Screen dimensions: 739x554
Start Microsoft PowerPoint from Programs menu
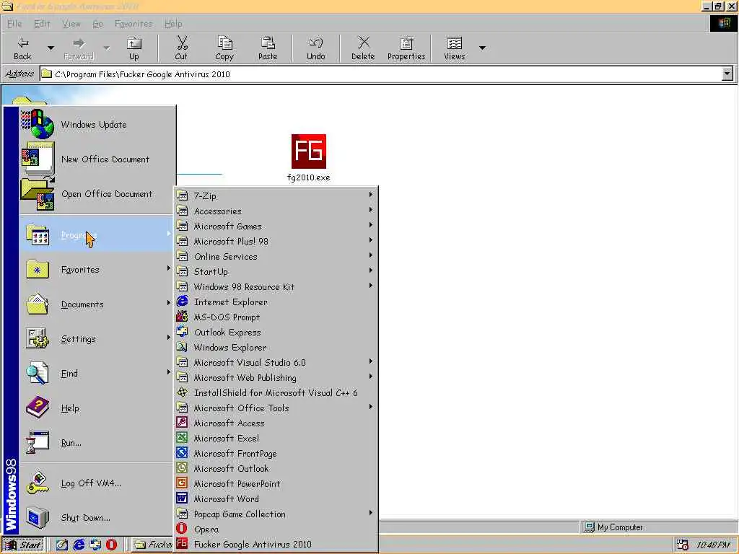tap(276, 483)
